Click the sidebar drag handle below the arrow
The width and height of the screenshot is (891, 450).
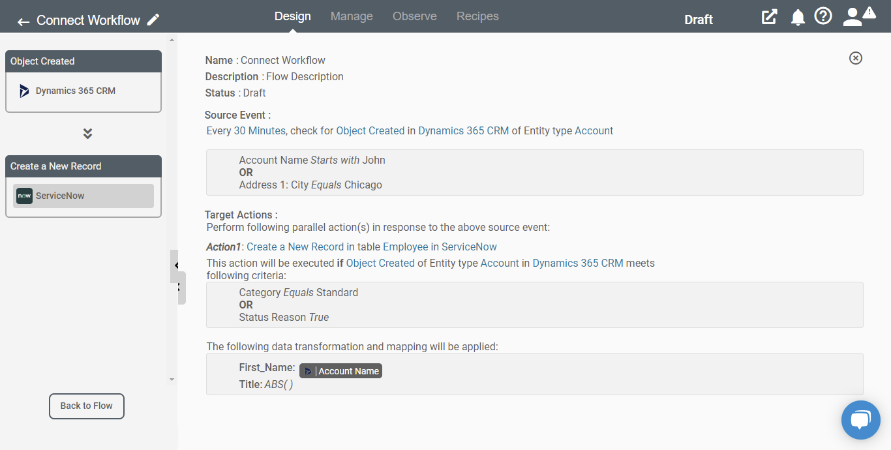pyautogui.click(x=181, y=288)
